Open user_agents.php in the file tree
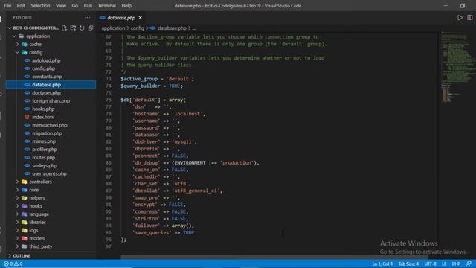The height and width of the screenshot is (268, 476). pos(51,173)
